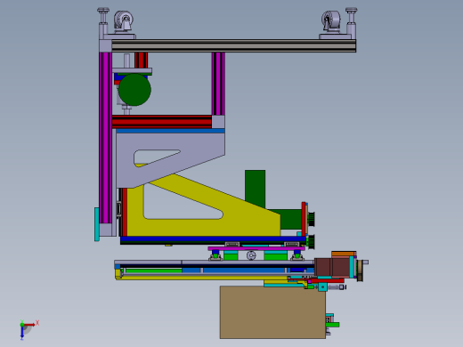
Task: Select the bright green tab beside brown box
Action: [332, 325]
